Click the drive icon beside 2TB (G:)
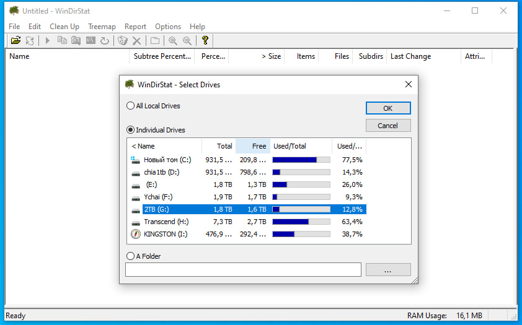 [136, 210]
